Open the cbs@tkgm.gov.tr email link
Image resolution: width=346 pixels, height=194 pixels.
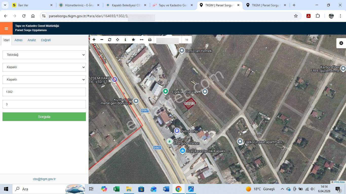[44, 179]
